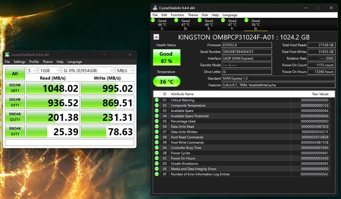Screen dimensions: 341x199
Task: Click green status dot for Data Units Written
Action: [x=157, y=132]
